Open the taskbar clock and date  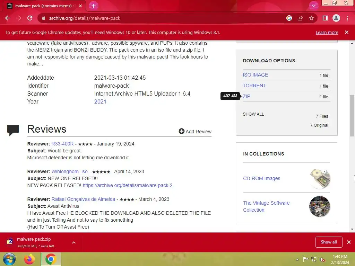click(340, 259)
